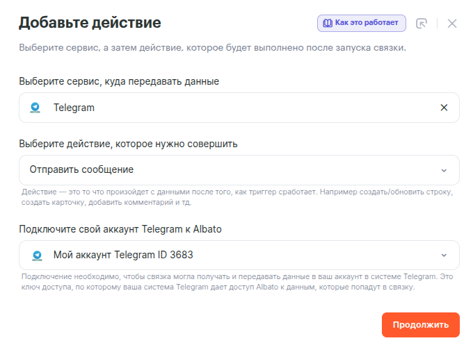
Task: Click the "Подключите свой аккаунт Telegram к Albato" label
Action: click(120, 229)
